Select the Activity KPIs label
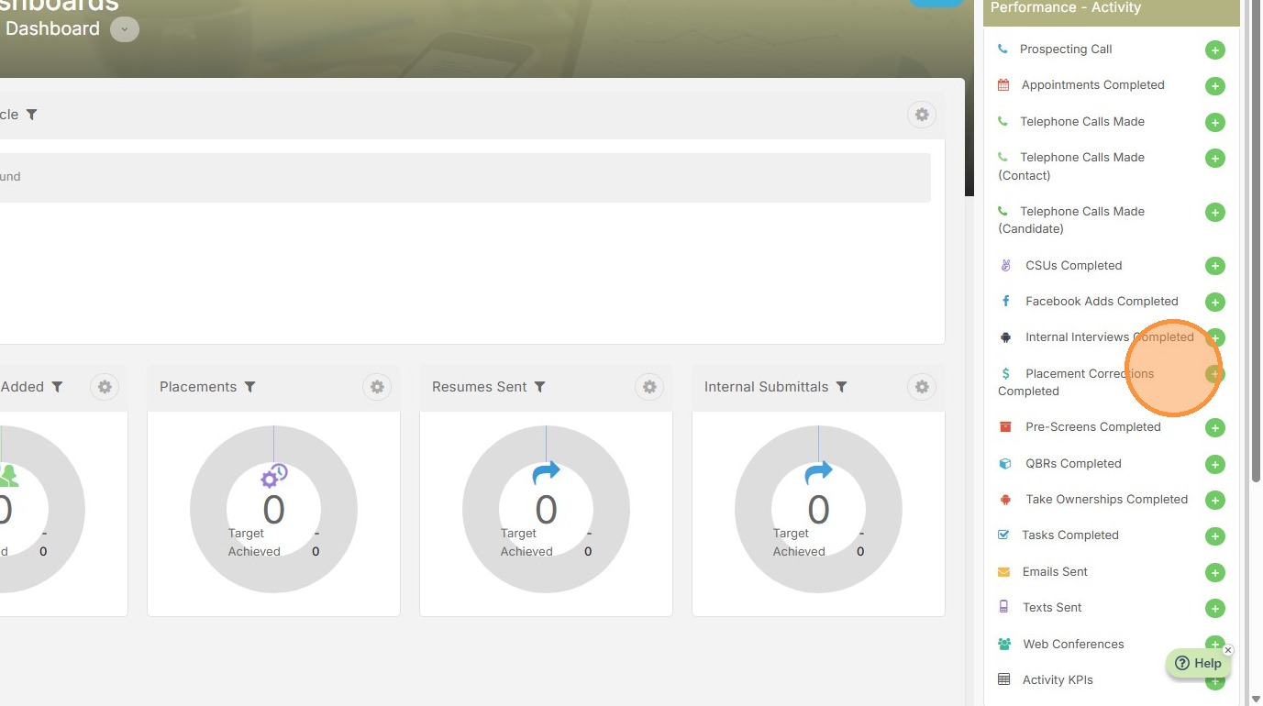This screenshot has height=706, width=1263. click(1058, 680)
